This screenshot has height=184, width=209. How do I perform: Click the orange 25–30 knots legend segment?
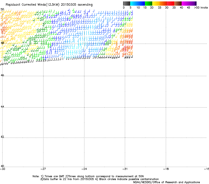163,3
